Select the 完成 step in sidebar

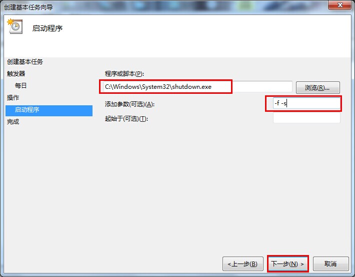[13, 122]
